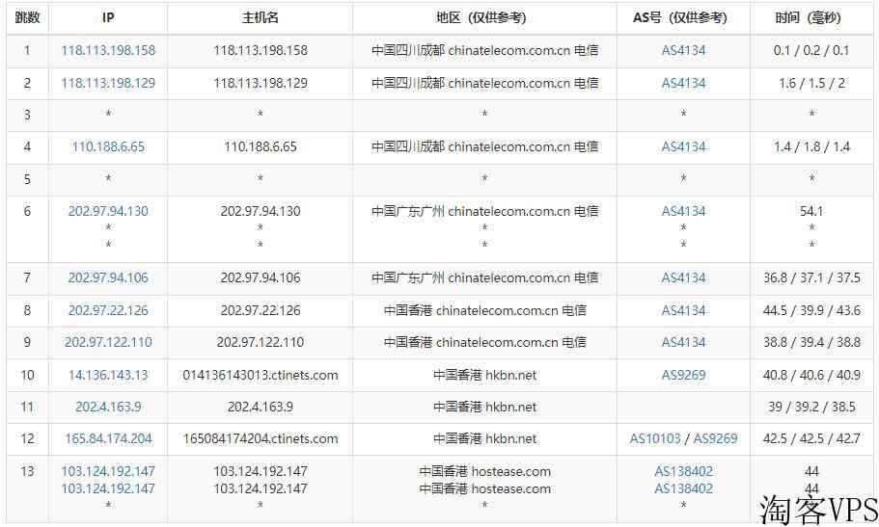Select 中国香港 hkbn.net cell in hop 11 row
This screenshot has height=527, width=879.
tap(484, 408)
